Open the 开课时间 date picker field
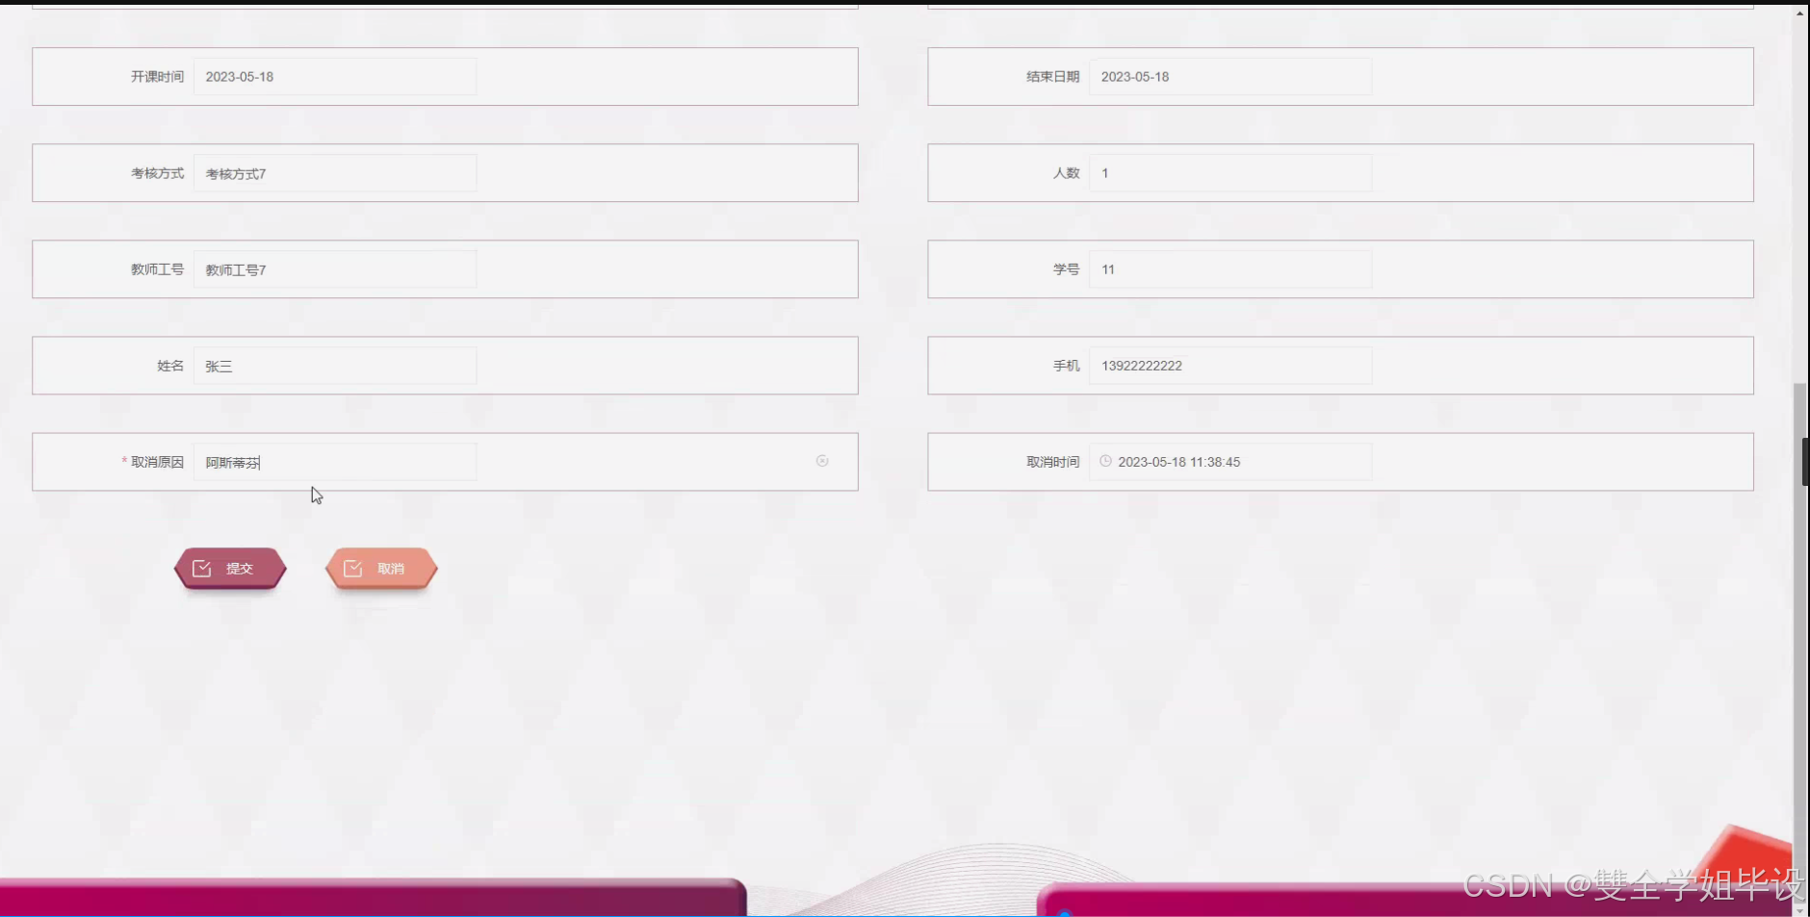The image size is (1810, 917). pos(335,76)
